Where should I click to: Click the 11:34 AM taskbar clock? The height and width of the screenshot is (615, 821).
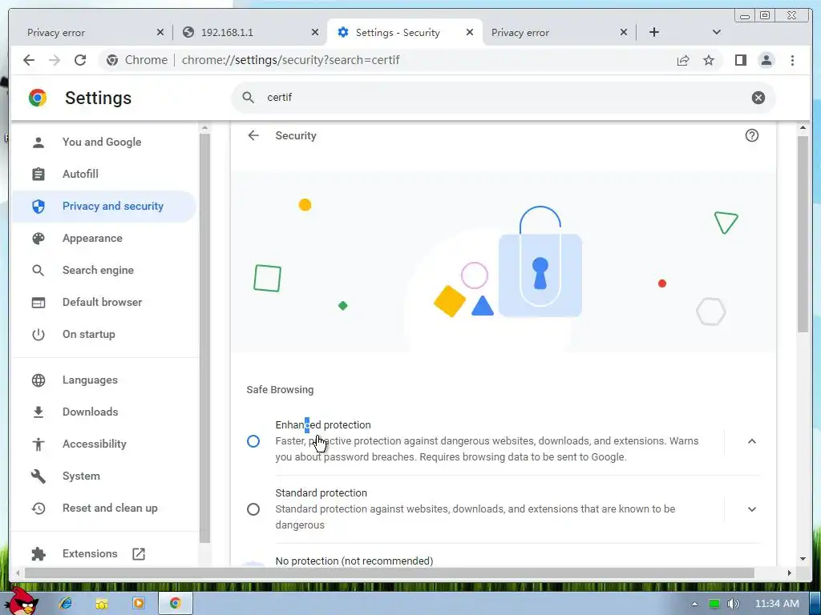point(777,604)
